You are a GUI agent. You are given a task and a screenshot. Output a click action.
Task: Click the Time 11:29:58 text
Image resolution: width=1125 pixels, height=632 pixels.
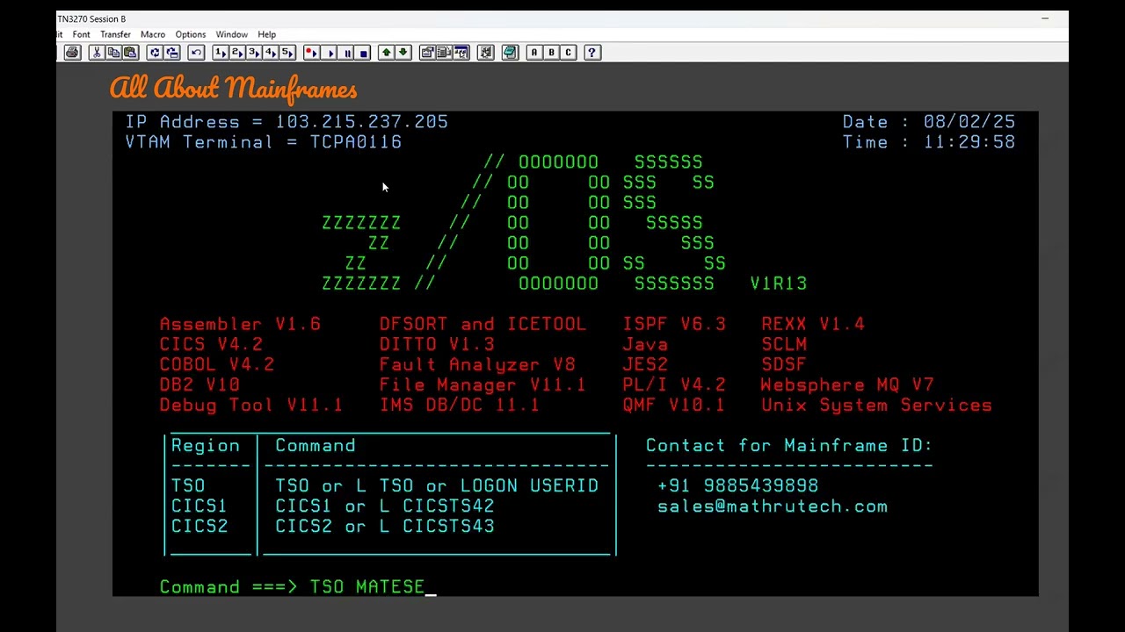929,142
